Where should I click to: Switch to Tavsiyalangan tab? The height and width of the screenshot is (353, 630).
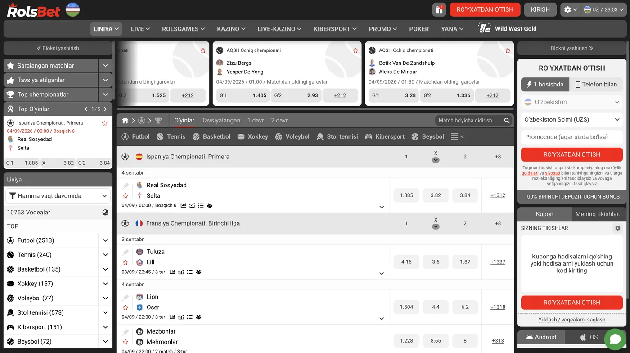(x=220, y=120)
